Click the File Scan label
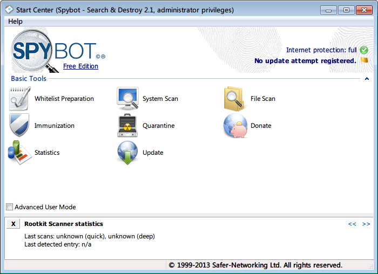Screen dimensions: 378x274 point(263,99)
